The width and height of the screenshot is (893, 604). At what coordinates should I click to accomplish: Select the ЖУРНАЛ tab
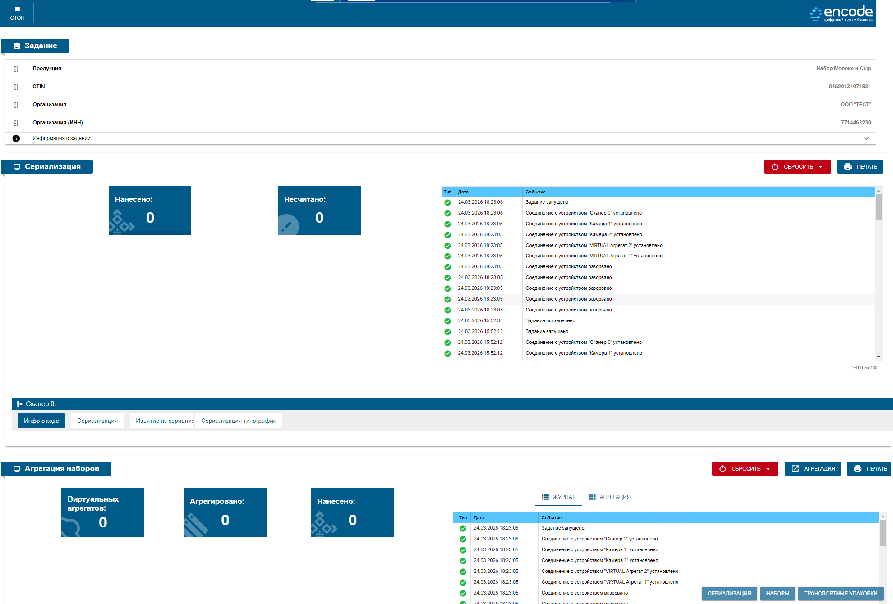558,497
